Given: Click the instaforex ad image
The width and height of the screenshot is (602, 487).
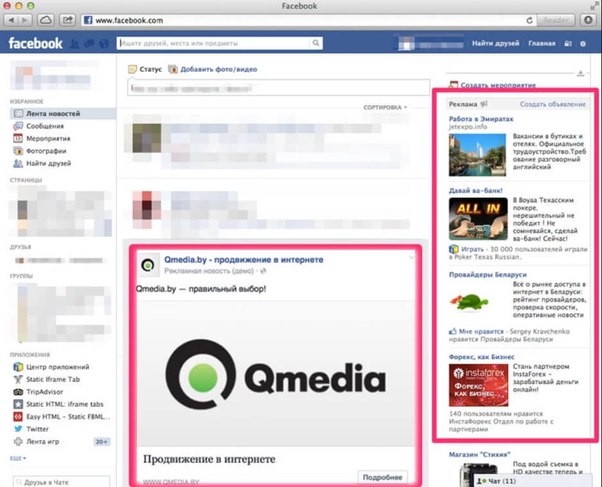Looking at the screenshot, I should (x=479, y=385).
